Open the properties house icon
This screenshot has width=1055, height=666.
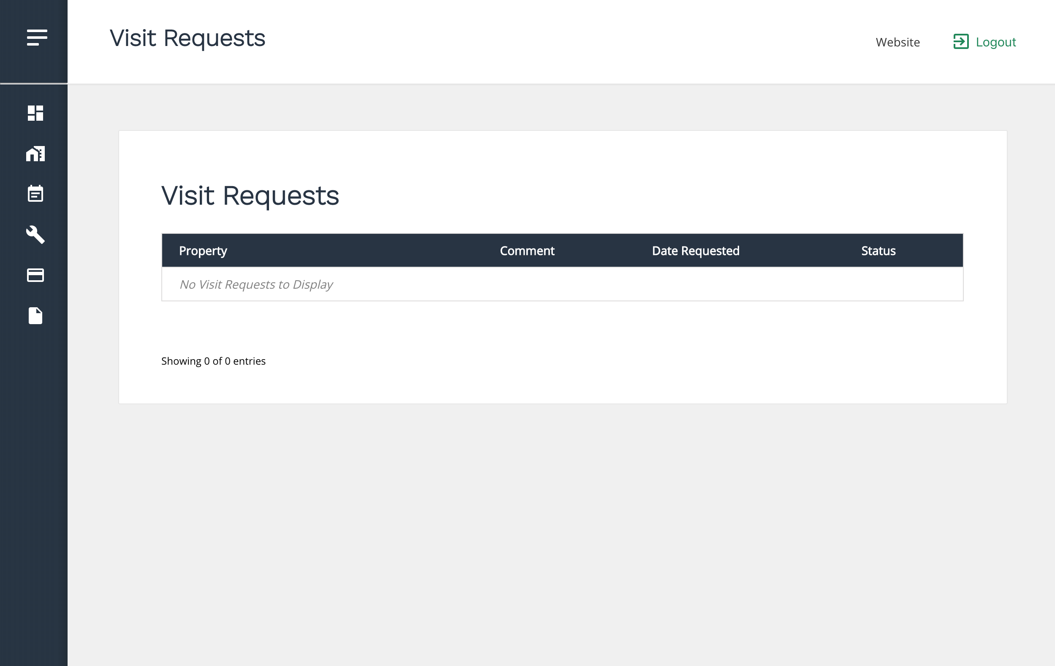pyautogui.click(x=35, y=154)
